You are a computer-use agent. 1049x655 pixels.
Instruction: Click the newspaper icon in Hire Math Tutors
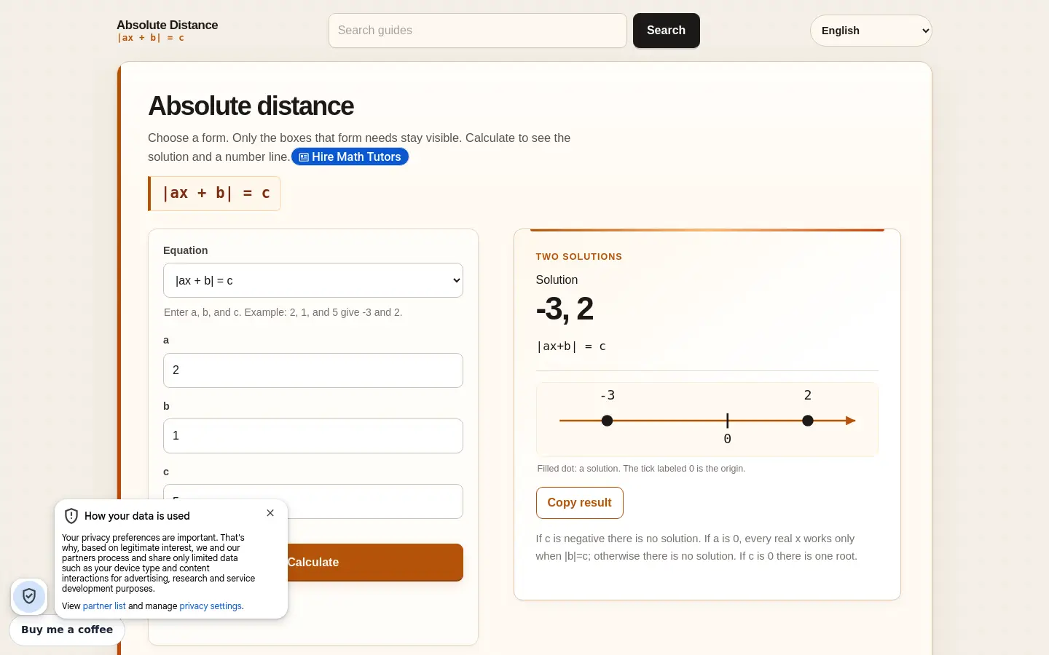click(x=304, y=157)
